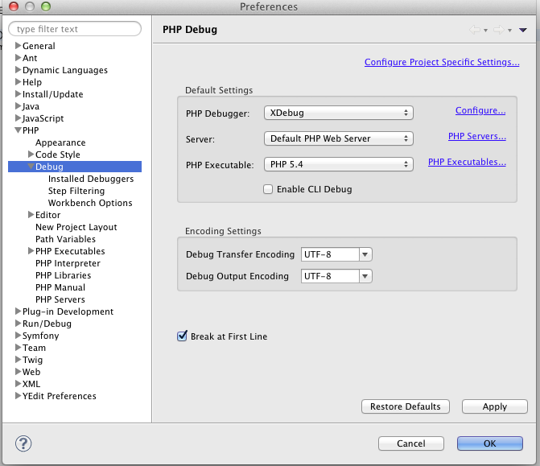Click the help question mark icon
This screenshot has height=466, width=540.
23,443
